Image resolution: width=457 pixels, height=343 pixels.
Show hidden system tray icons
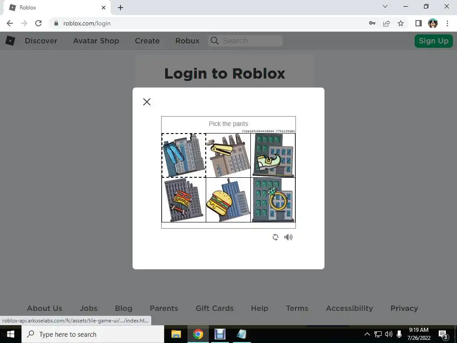tap(367, 334)
